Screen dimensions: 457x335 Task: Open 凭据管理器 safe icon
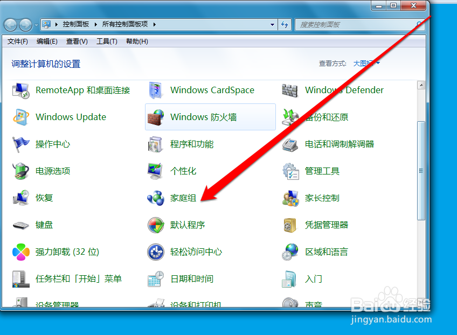tap(290, 225)
